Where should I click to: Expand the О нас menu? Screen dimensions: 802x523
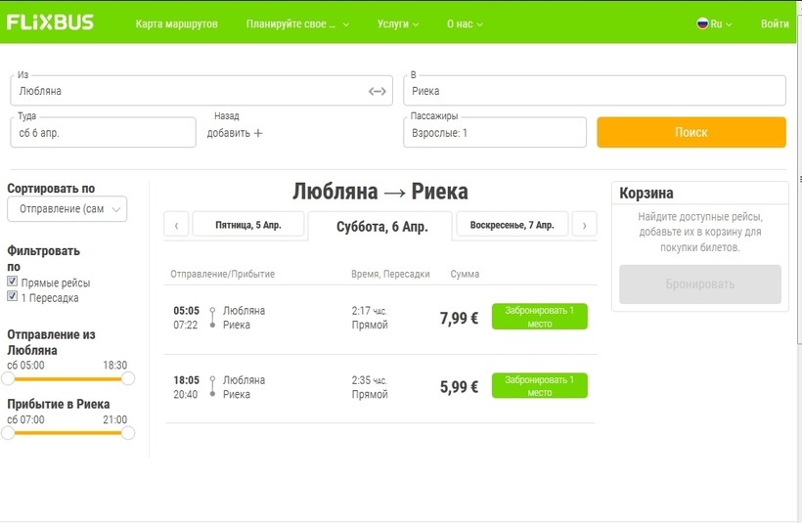click(x=465, y=23)
